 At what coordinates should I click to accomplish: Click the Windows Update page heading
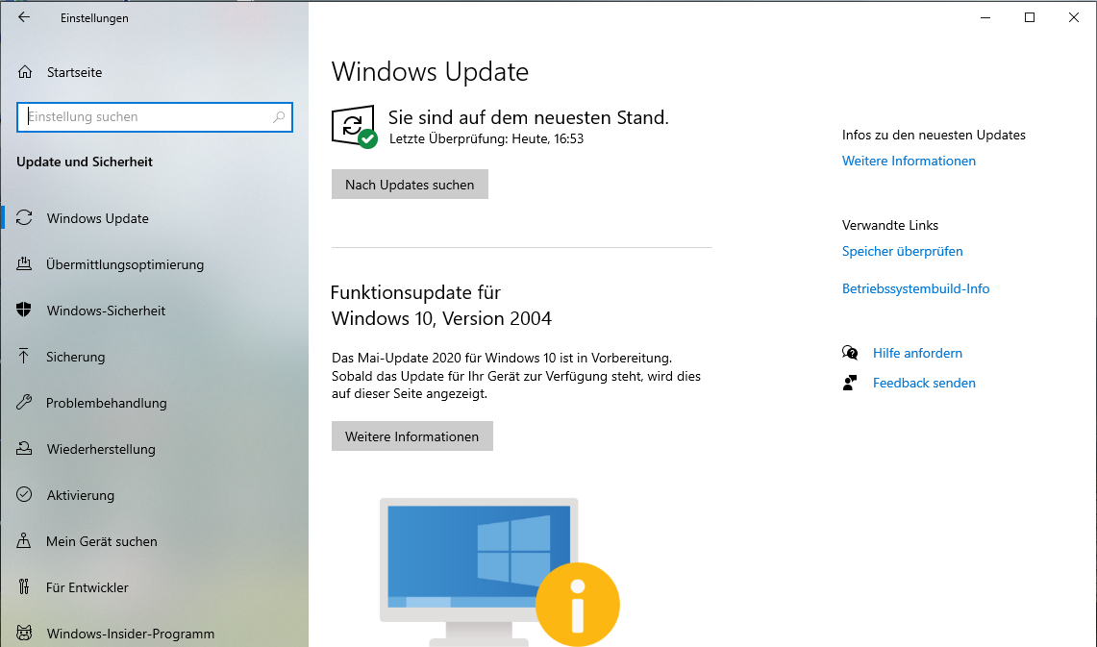point(431,72)
